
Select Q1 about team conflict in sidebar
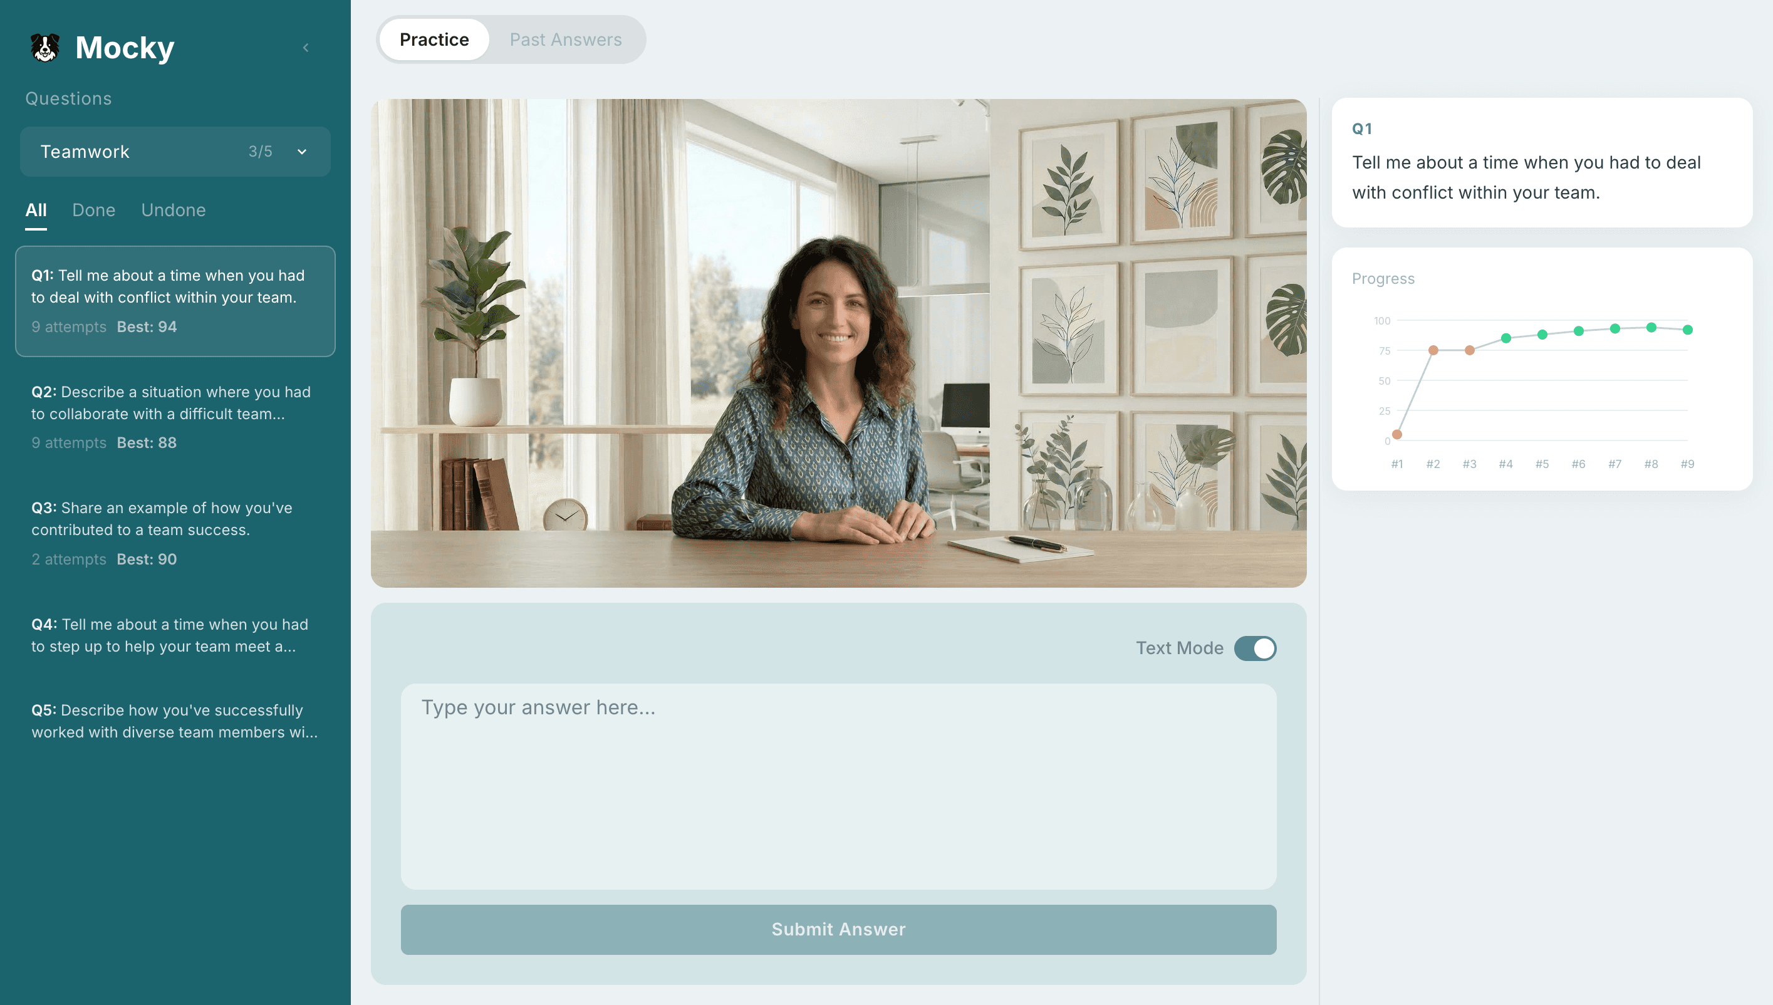click(x=175, y=301)
